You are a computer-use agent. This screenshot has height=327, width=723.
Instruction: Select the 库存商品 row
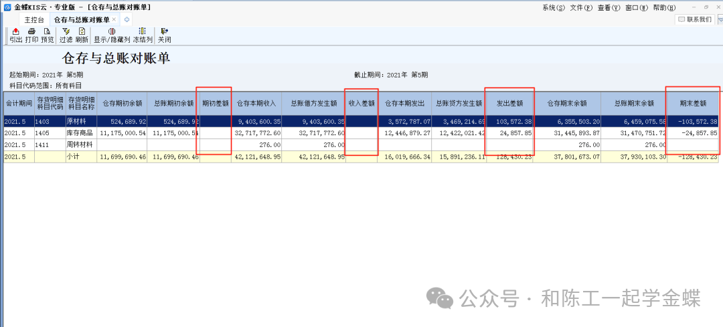pos(80,133)
